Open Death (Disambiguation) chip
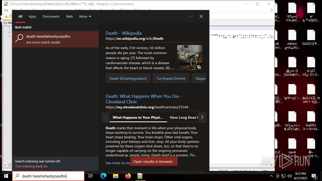322x181 pixels. point(128,78)
